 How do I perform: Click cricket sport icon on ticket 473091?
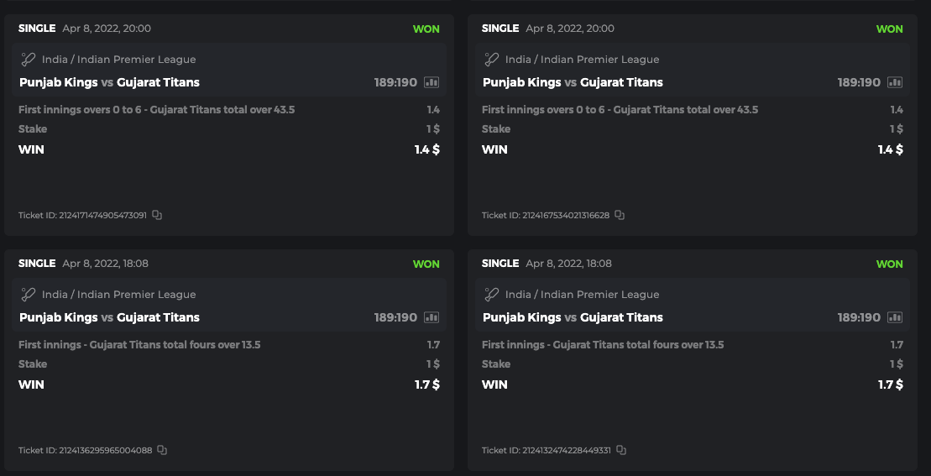tap(29, 60)
